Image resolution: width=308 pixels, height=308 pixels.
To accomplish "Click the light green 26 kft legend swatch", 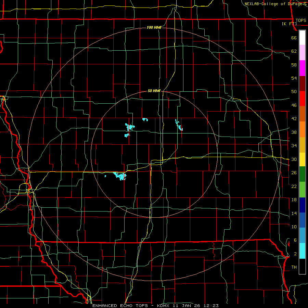I will pyautogui.click(x=302, y=190).
